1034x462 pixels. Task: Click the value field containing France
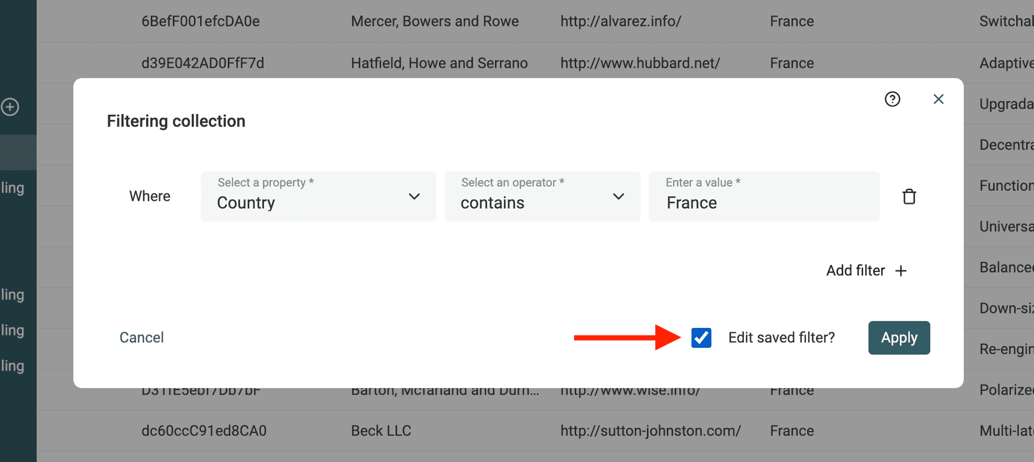[764, 202]
